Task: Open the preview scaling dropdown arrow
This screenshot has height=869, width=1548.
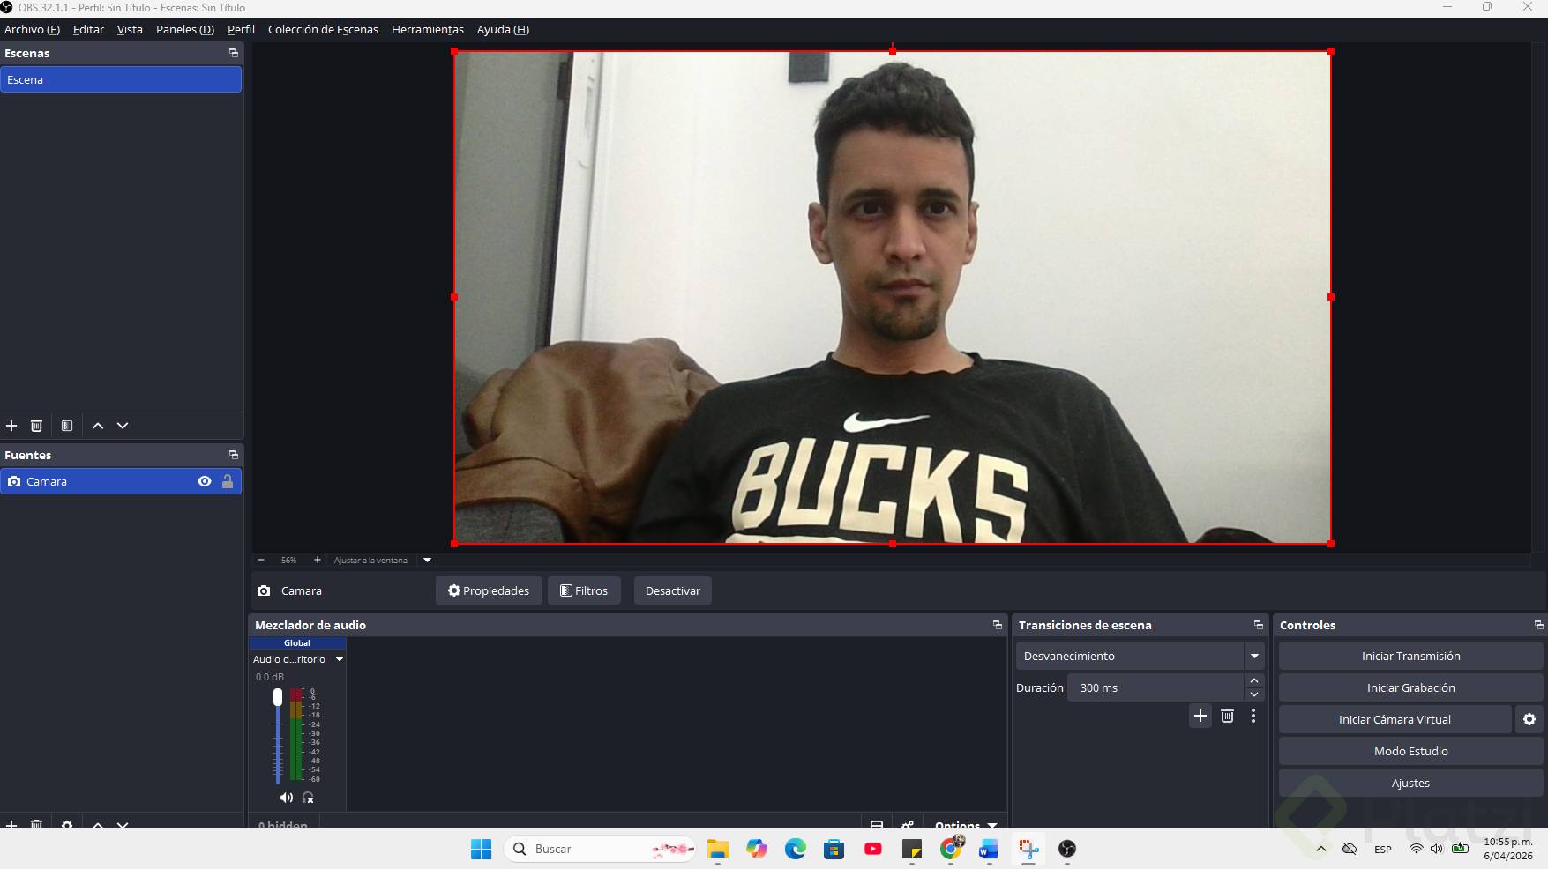Action: pyautogui.click(x=427, y=560)
